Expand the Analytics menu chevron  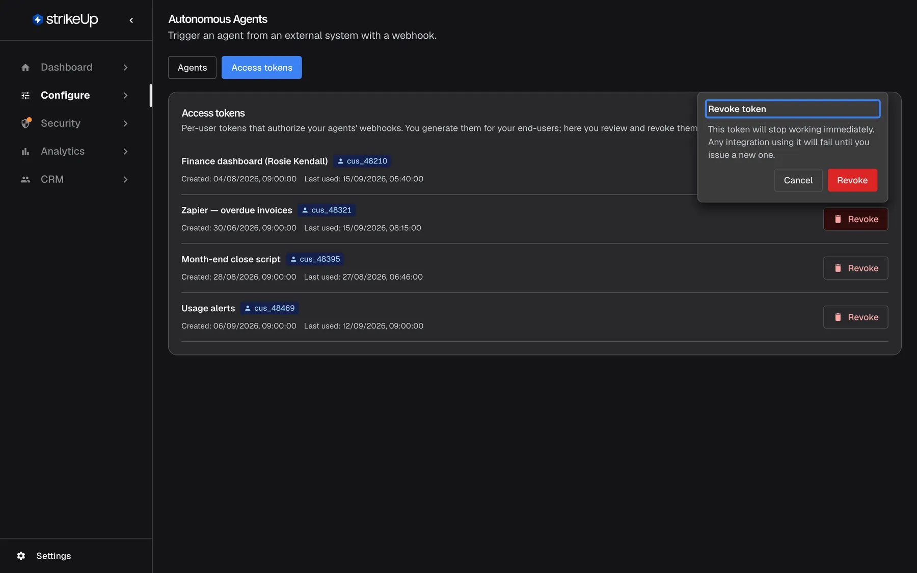point(125,151)
